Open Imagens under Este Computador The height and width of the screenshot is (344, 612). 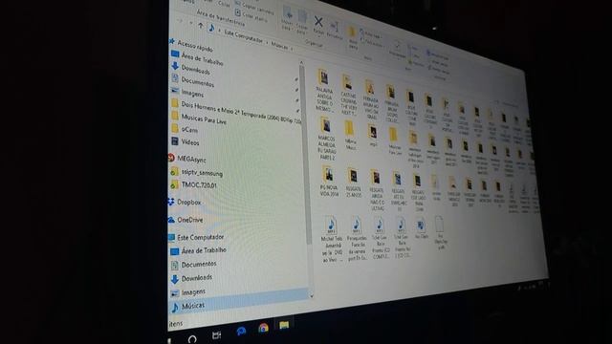click(188, 291)
